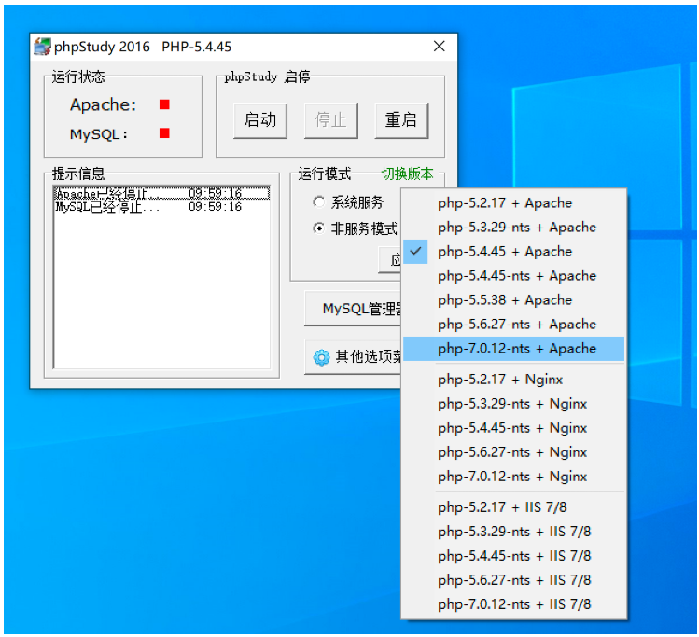Choose php-5.2.17 + IIS 7/8
Viewport: 699px width, 637px height.
513,507
